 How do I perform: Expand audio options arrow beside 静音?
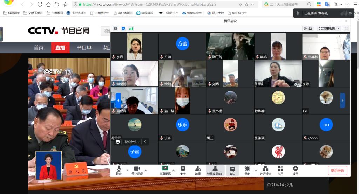pyautogui.click(x=126, y=171)
